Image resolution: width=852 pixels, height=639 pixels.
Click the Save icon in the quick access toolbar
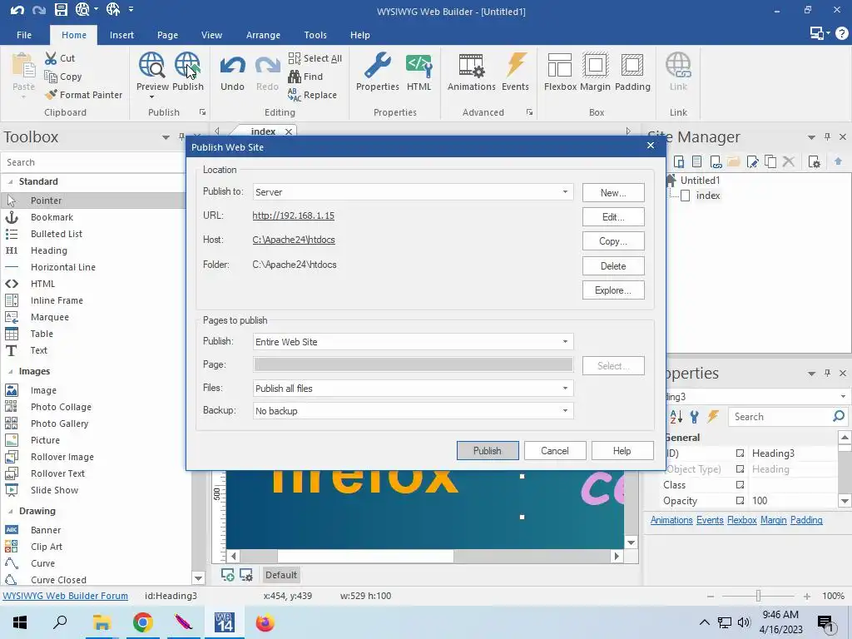pyautogui.click(x=61, y=10)
